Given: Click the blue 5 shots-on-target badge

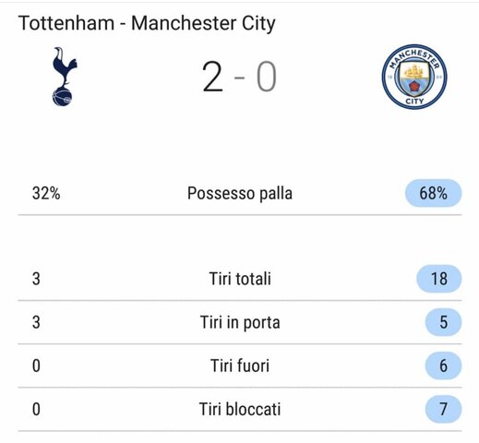Looking at the screenshot, I should click(x=443, y=322).
